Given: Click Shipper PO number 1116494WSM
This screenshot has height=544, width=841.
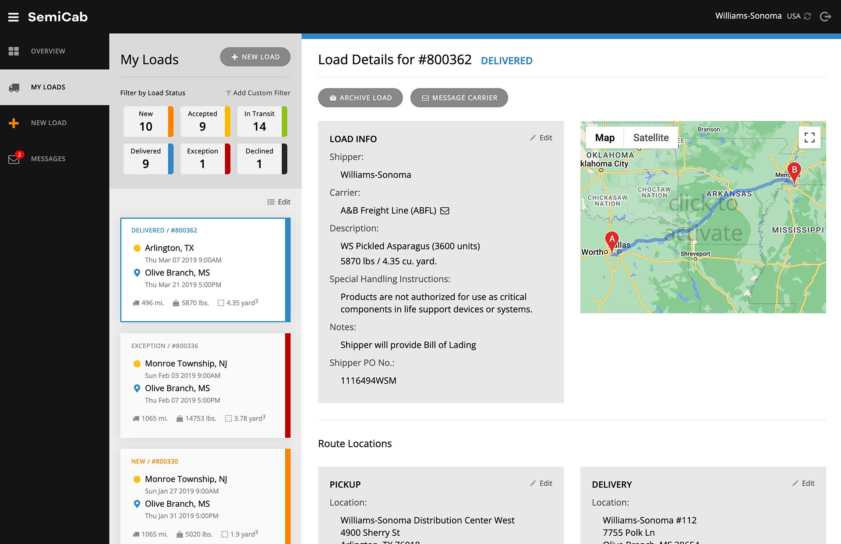Looking at the screenshot, I should click(368, 381).
